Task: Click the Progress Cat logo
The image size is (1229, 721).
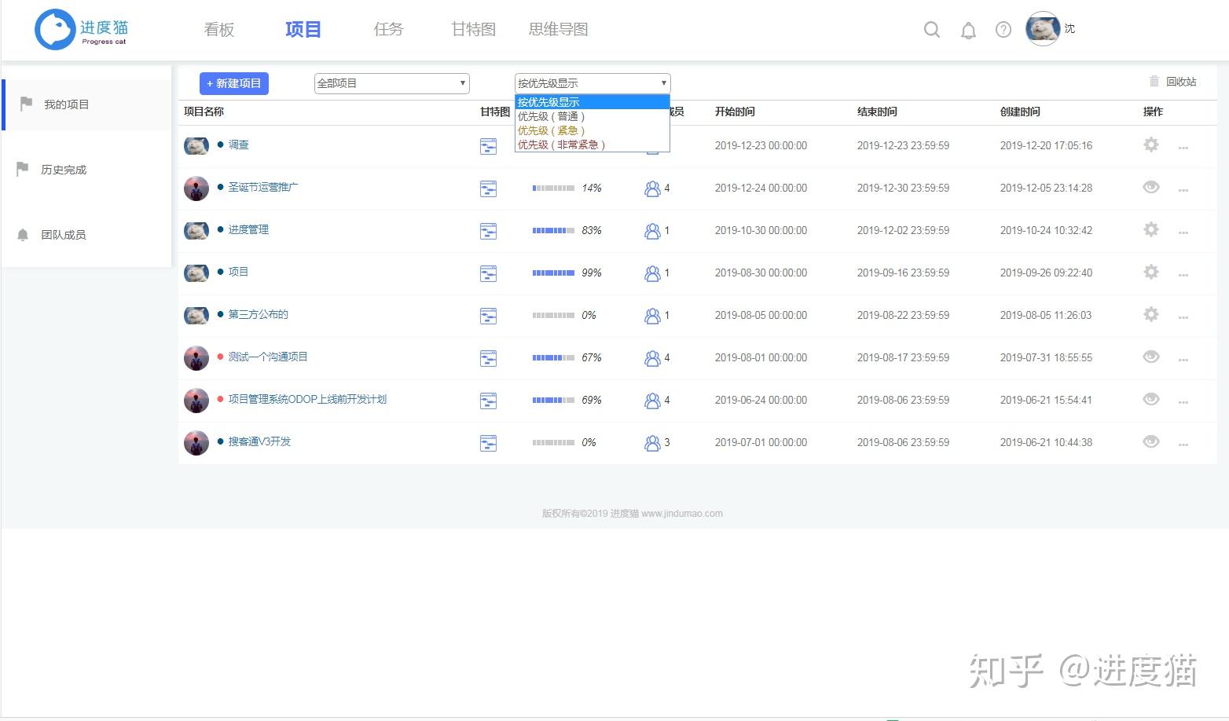Action: pos(82,29)
